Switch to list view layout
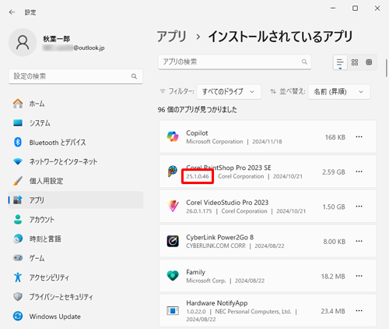389x329 pixels. [340, 62]
